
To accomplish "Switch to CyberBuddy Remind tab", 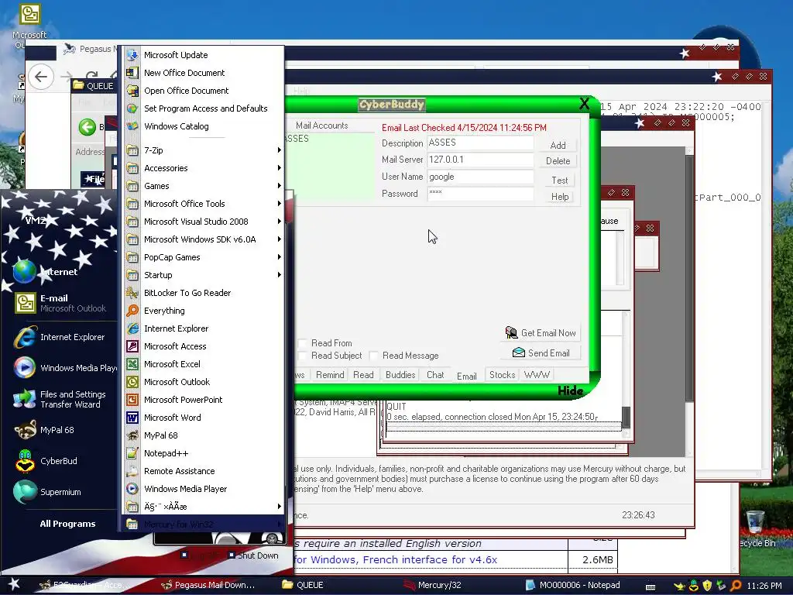I will [x=330, y=375].
